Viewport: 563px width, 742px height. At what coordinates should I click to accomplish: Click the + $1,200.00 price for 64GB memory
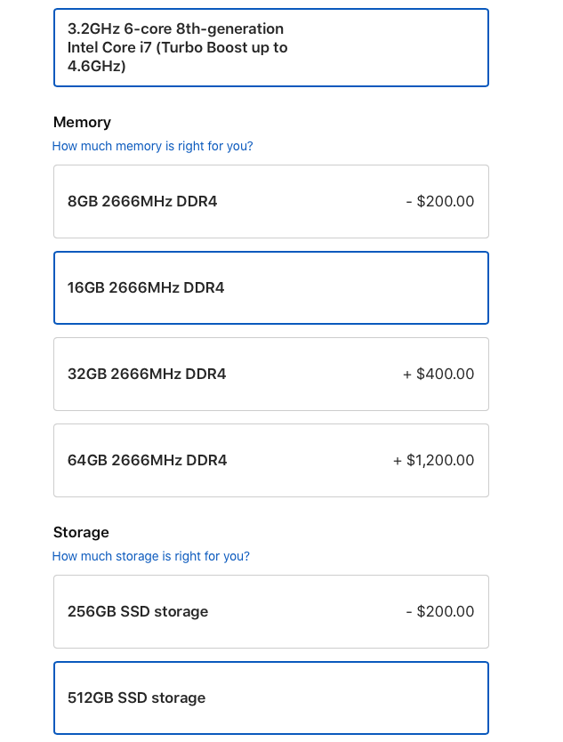(433, 460)
